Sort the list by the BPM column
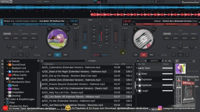The image size is (200, 112). pos(123,64)
